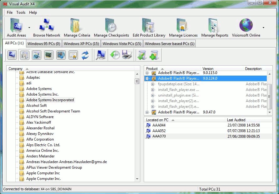Open the main toolbar overflow arrow

[263, 28]
